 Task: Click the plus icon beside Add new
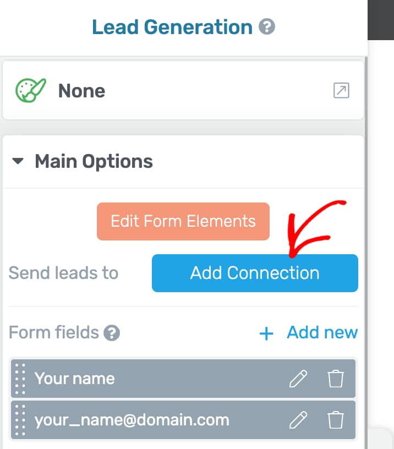click(266, 333)
